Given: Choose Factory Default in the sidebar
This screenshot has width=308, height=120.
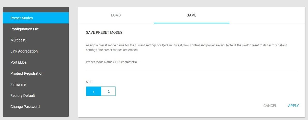Looking at the screenshot, I should [23, 96].
